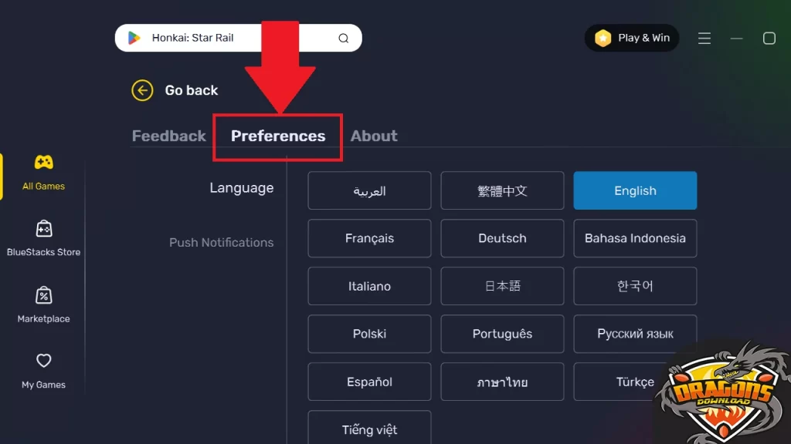Select Deutsch as the language
The image size is (791, 444).
coord(502,238)
